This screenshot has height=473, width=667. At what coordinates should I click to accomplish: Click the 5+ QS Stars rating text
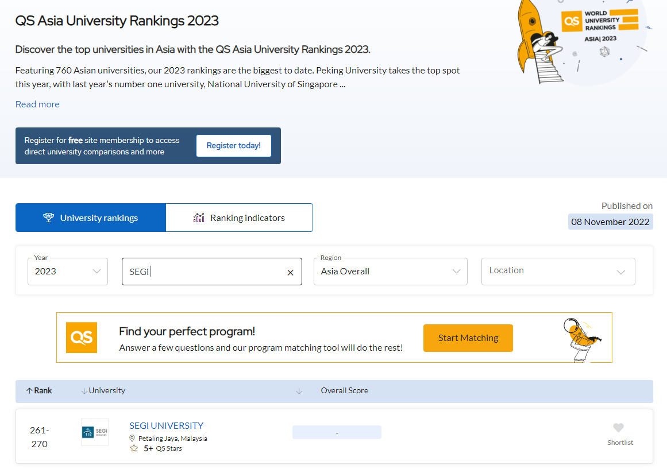(163, 448)
